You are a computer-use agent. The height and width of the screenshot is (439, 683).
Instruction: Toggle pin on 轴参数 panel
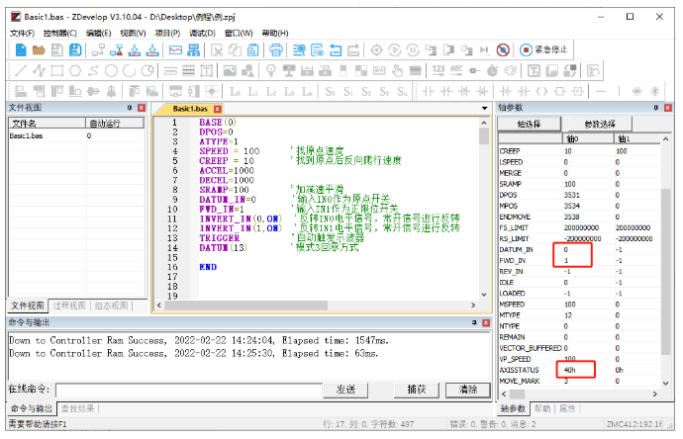coord(656,108)
